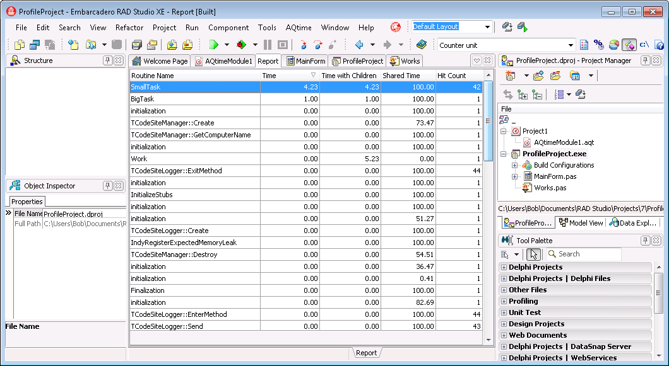Click the AQtime c:\ path icon
The image size is (669, 366).
tap(644, 45)
